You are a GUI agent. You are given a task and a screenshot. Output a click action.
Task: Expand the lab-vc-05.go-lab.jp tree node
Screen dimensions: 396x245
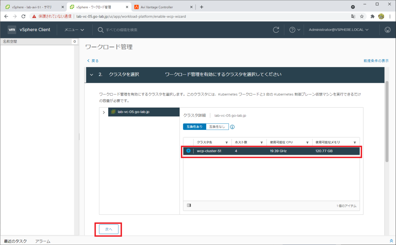coord(104,112)
